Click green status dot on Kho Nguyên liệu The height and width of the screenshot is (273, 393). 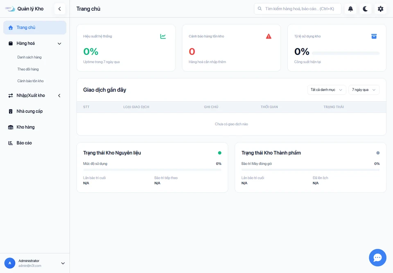219,153
